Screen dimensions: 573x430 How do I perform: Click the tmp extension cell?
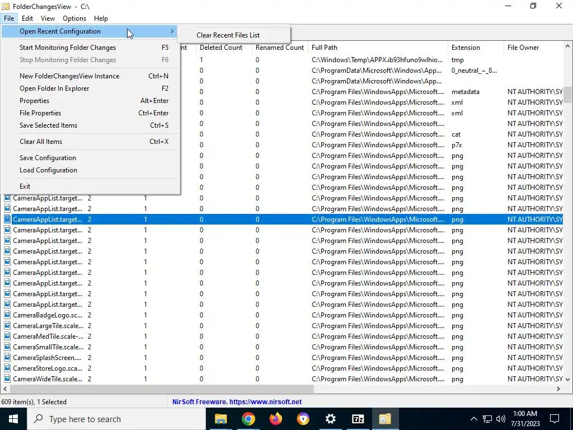(x=458, y=60)
